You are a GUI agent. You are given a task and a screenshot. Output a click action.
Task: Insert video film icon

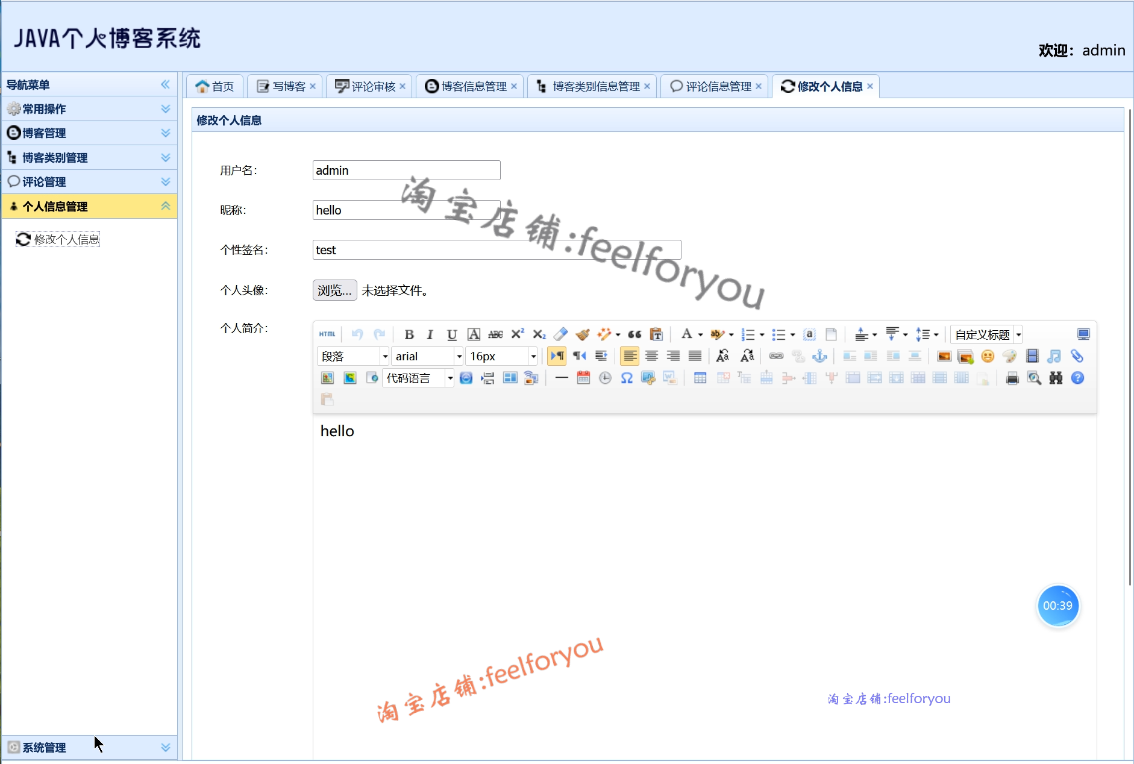pos(1032,356)
